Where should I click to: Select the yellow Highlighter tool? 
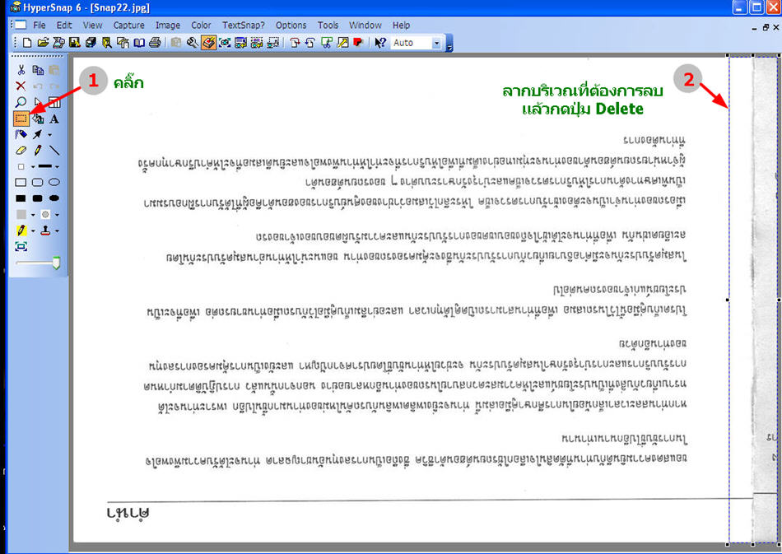21,230
